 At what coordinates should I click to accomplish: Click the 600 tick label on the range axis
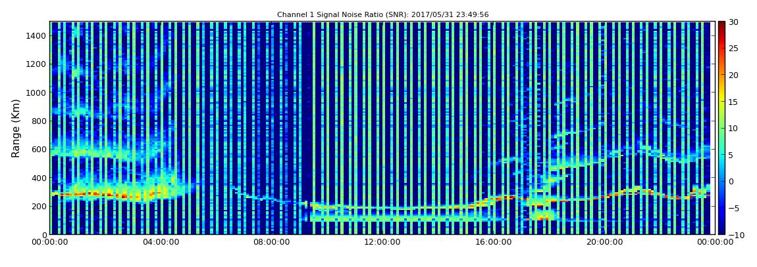coord(39,149)
